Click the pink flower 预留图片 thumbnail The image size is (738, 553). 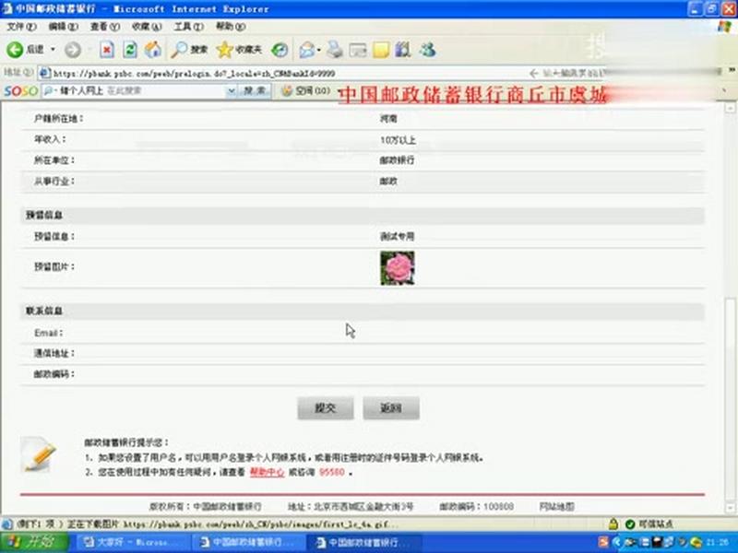[399, 268]
